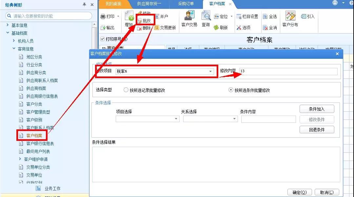Screen dimensions: 354x197
Task: Click the 刷新 refresh icon
Action: 216,28
